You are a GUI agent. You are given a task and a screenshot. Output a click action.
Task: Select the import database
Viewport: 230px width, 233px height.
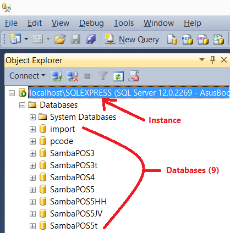pos(63,129)
